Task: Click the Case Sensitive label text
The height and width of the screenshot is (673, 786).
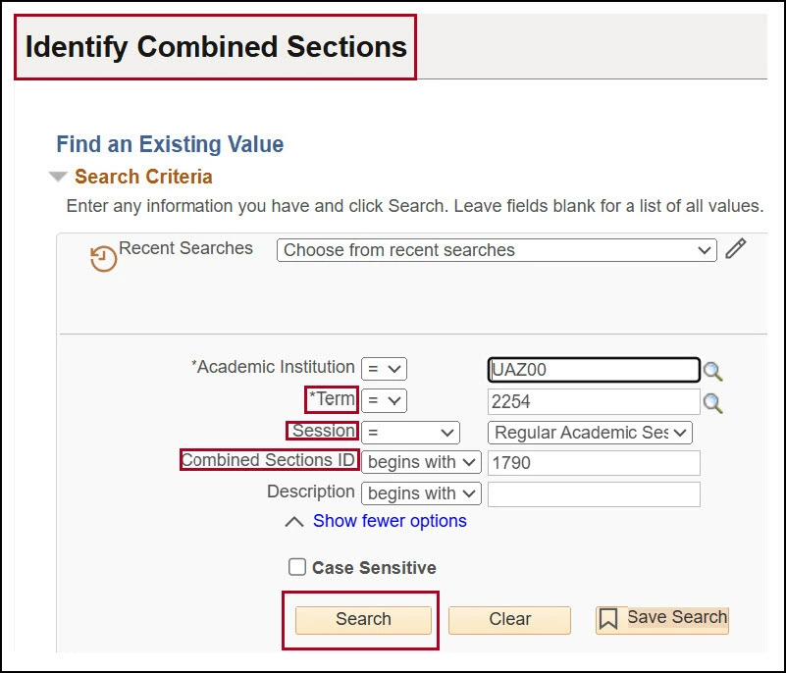Action: [374, 568]
